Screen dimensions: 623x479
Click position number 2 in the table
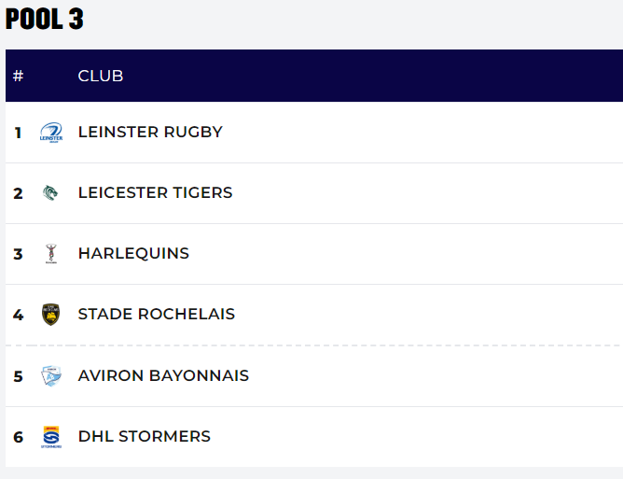point(18,193)
